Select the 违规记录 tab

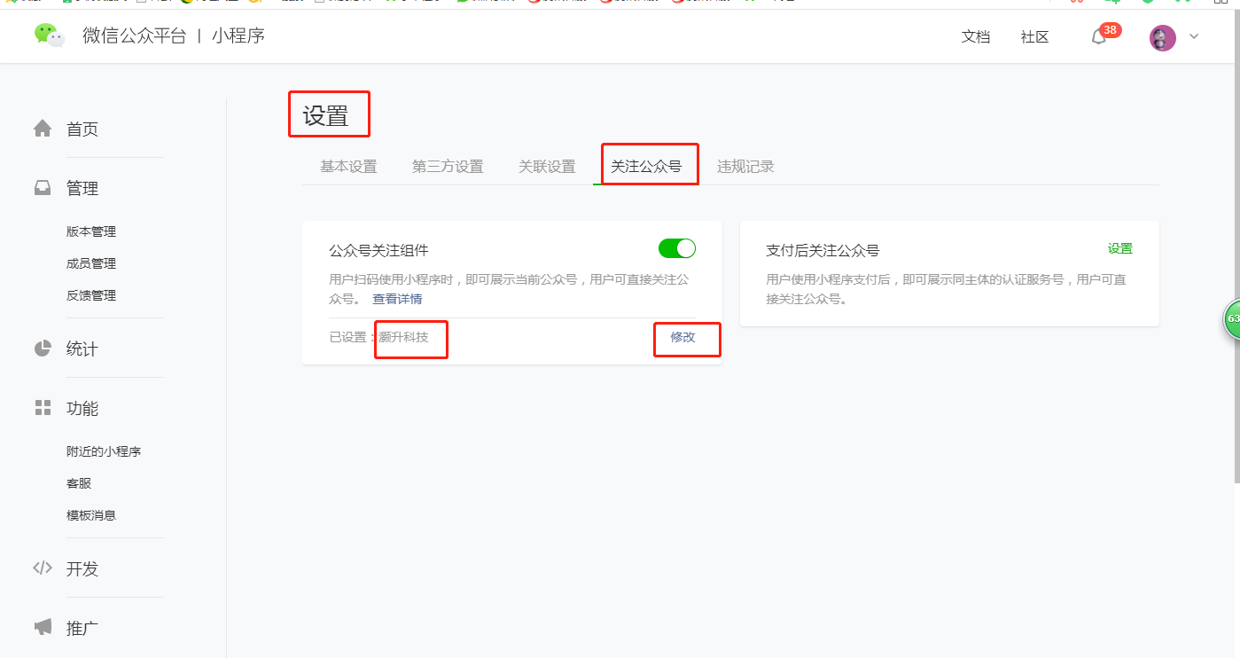tap(745, 167)
